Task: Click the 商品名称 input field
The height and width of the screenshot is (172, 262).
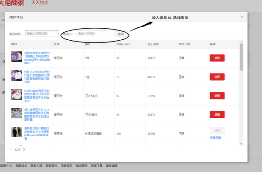Action: point(42,34)
